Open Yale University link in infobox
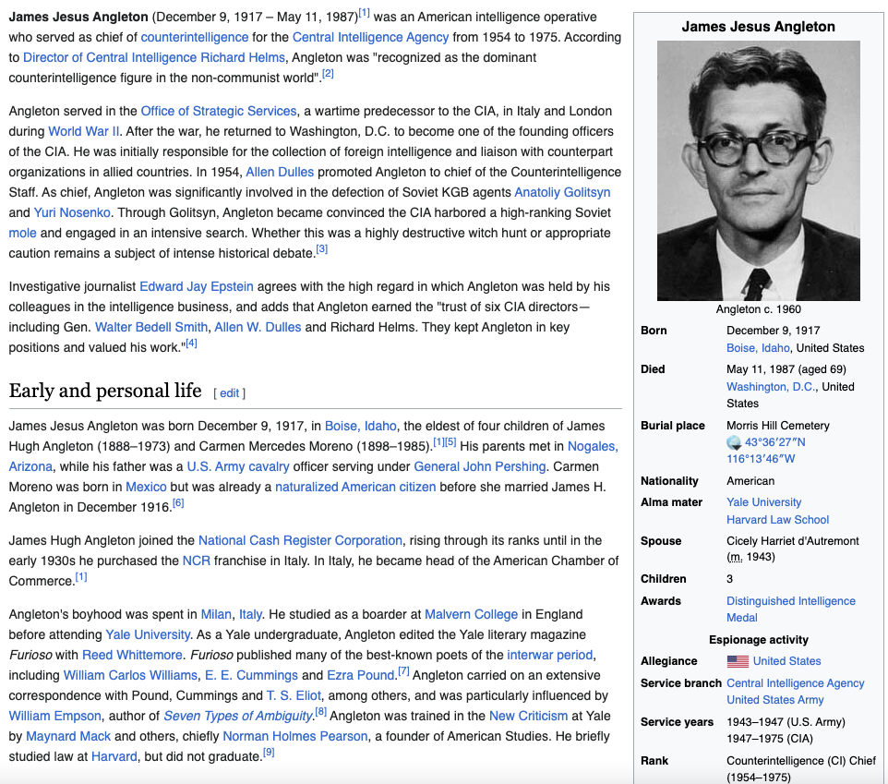This screenshot has height=784, width=888. [764, 502]
